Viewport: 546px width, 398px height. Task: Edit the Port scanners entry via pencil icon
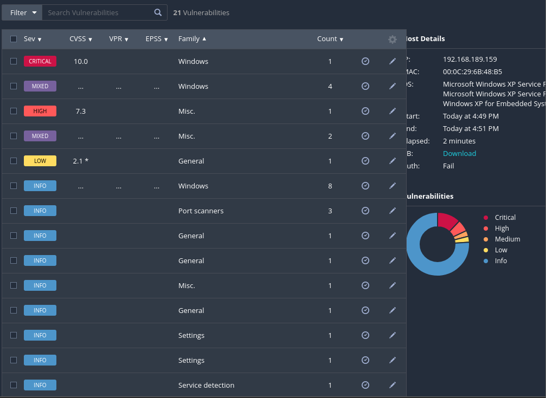coord(393,211)
